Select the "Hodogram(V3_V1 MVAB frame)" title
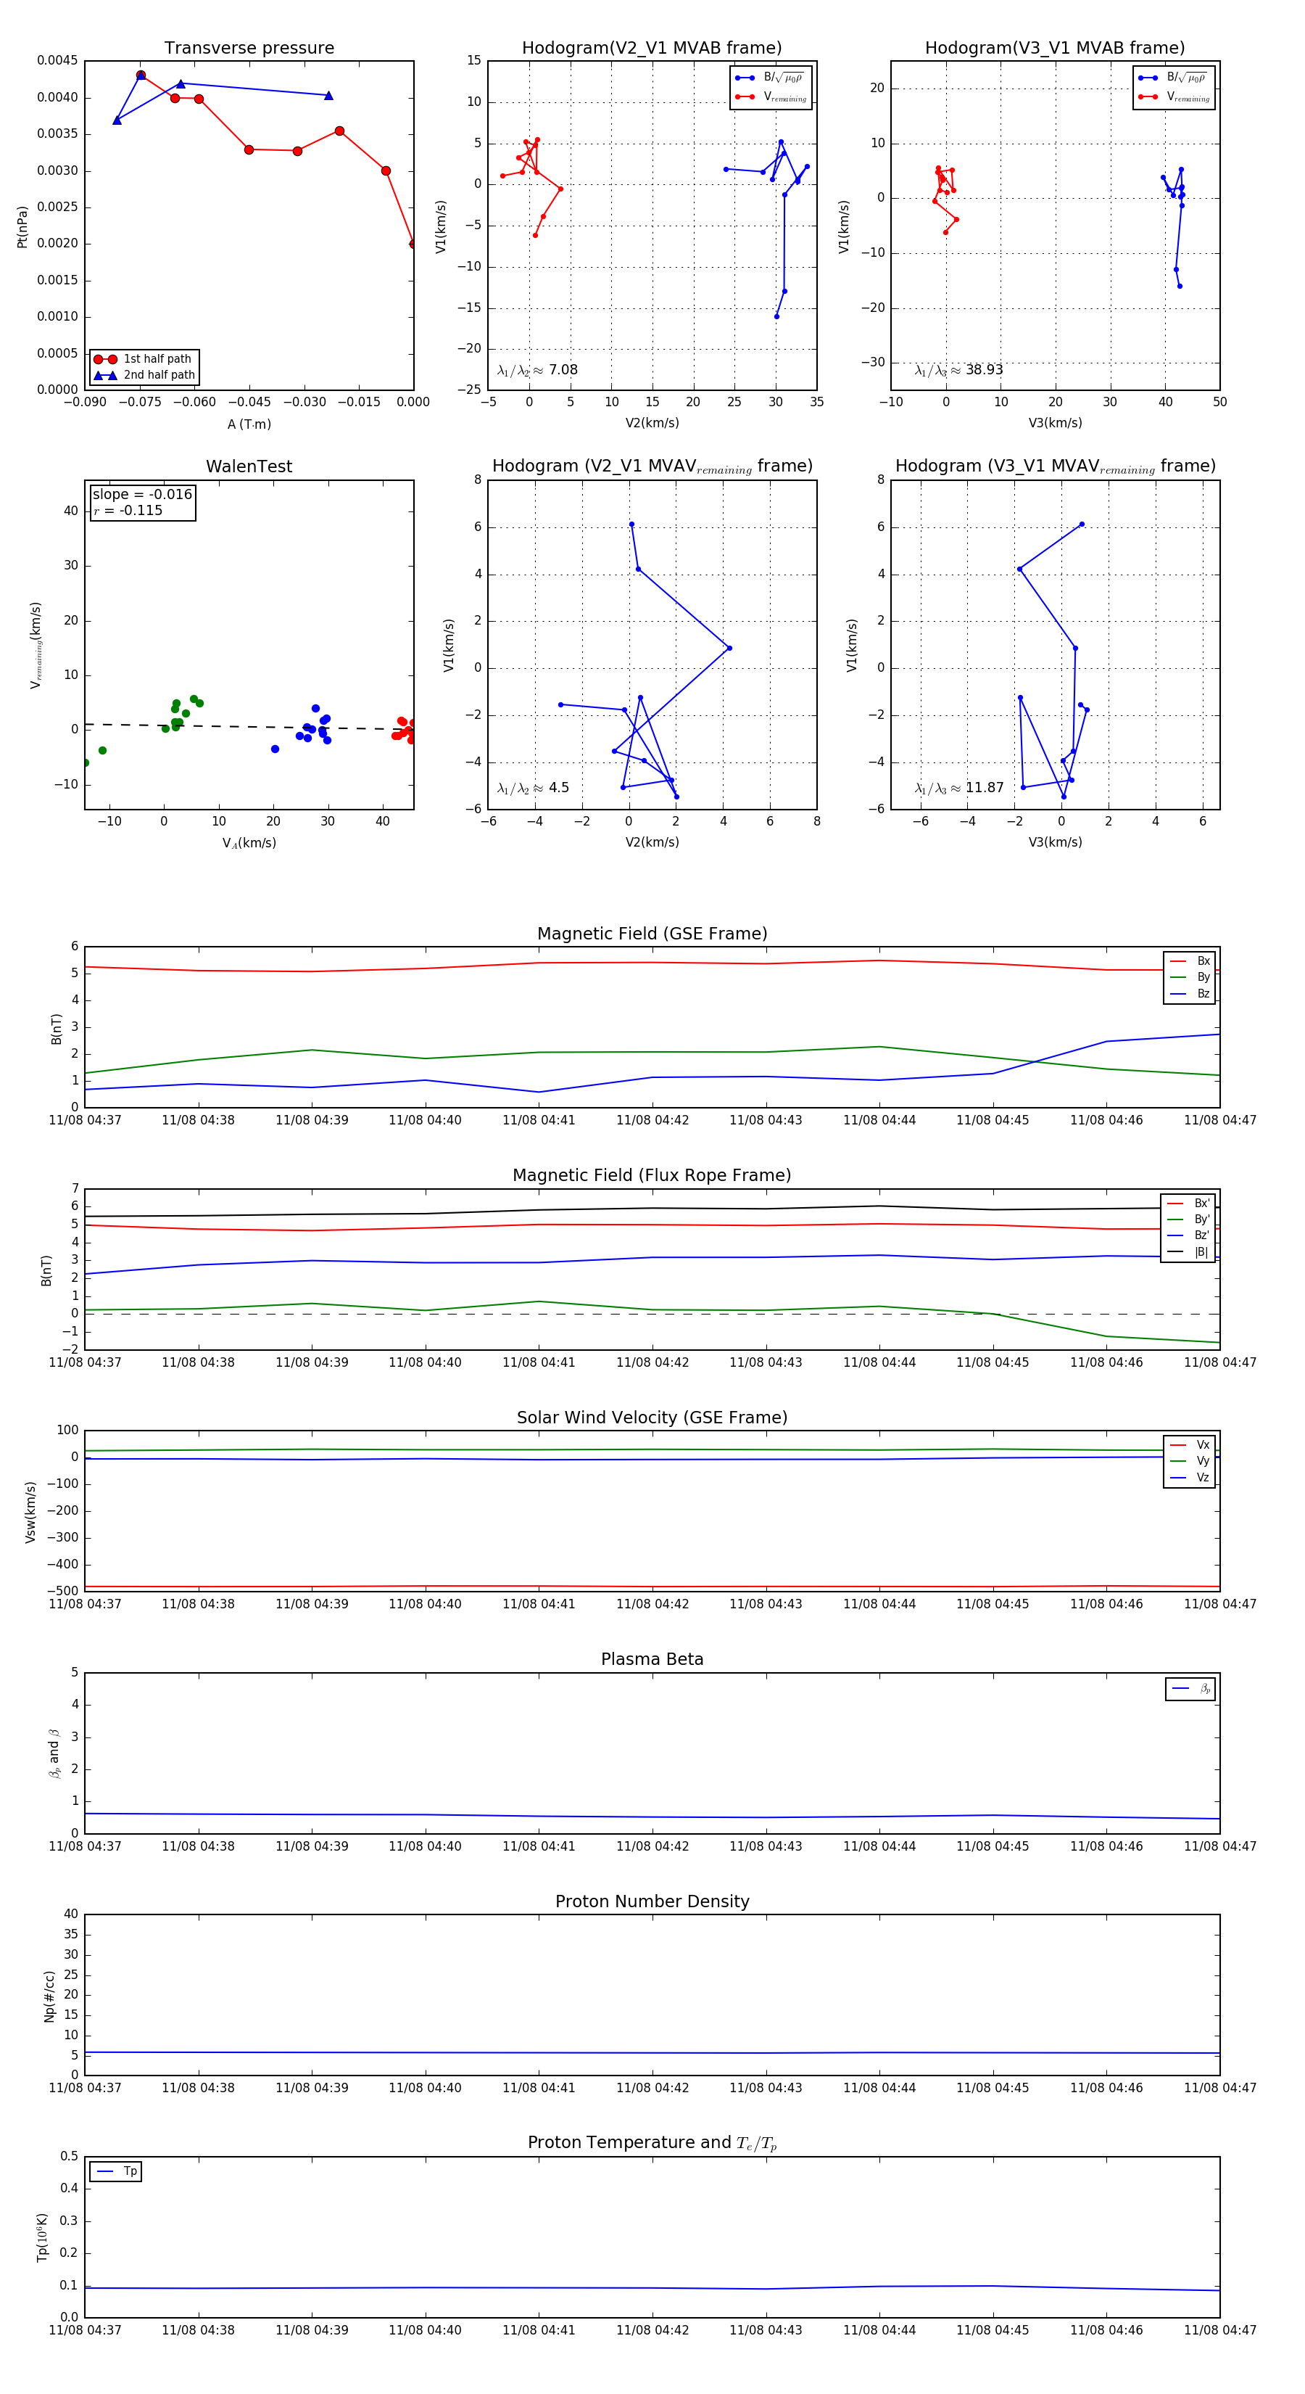 pyautogui.click(x=1055, y=49)
